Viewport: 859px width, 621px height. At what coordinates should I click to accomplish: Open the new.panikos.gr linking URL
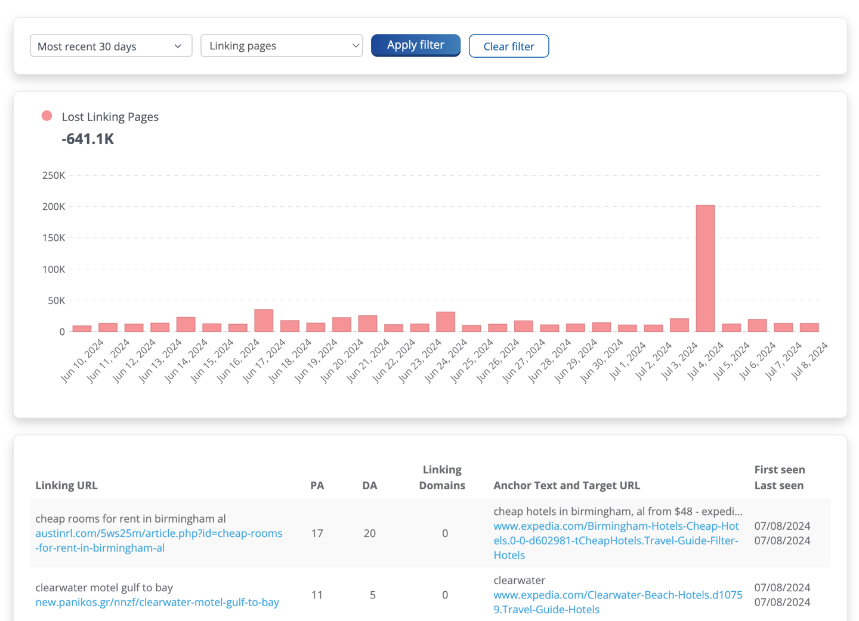[x=157, y=602]
